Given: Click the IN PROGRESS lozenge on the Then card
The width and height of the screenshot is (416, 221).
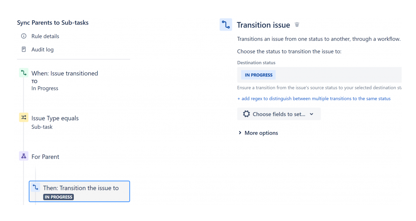Looking at the screenshot, I should pyautogui.click(x=58, y=197).
